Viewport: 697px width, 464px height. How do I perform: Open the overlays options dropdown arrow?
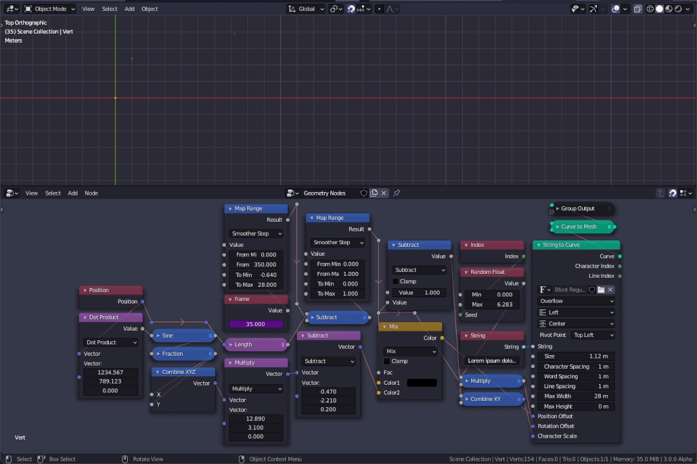coord(625,9)
